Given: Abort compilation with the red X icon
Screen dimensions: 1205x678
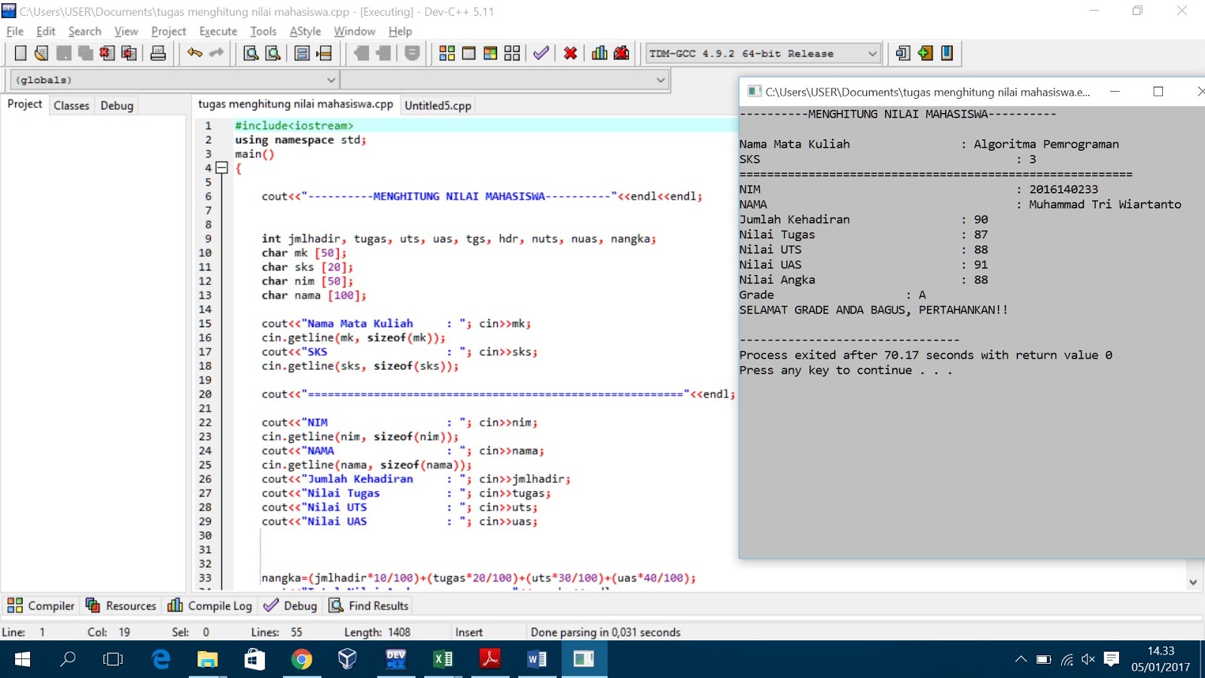Looking at the screenshot, I should pyautogui.click(x=570, y=53).
